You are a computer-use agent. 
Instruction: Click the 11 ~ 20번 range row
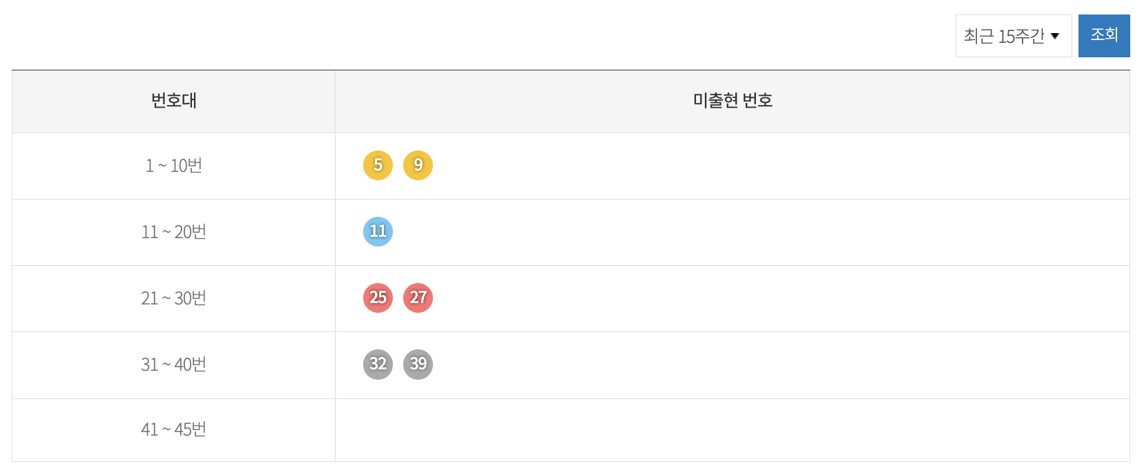pyautogui.click(x=173, y=232)
